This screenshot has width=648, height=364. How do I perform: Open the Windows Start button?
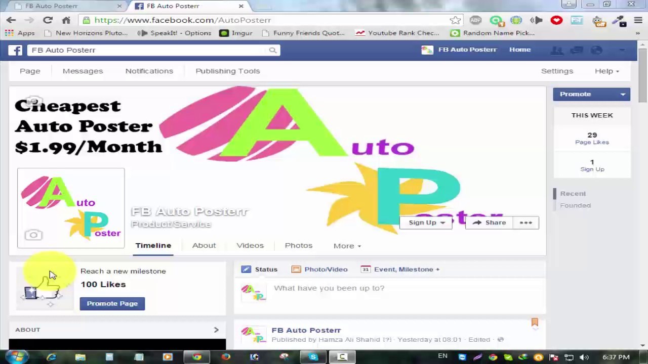point(17,357)
